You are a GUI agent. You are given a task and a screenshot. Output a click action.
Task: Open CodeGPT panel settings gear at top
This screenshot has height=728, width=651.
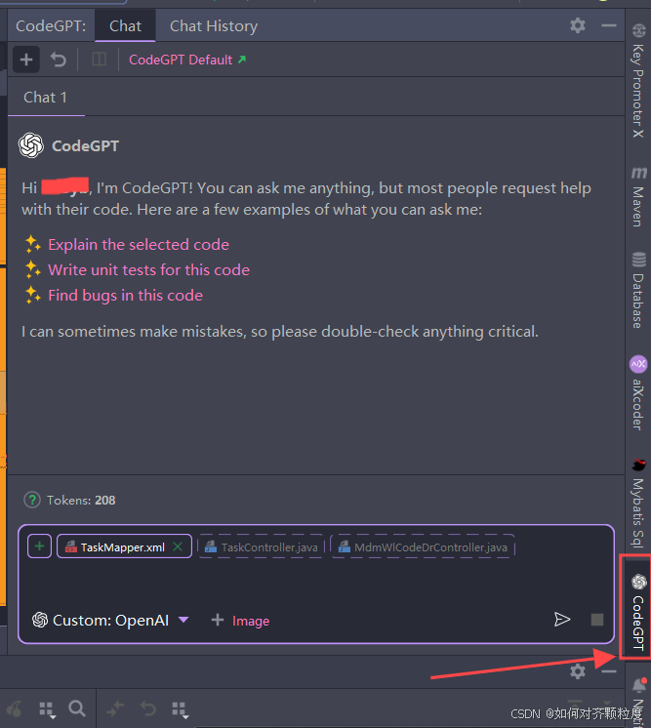coord(578,25)
